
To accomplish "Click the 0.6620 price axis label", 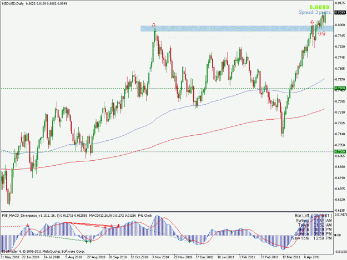I will tap(340, 200).
